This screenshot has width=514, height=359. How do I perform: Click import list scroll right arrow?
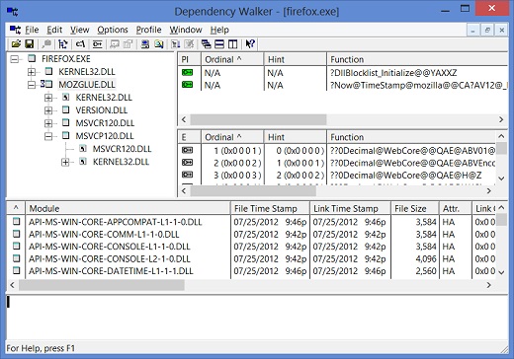click(501, 119)
